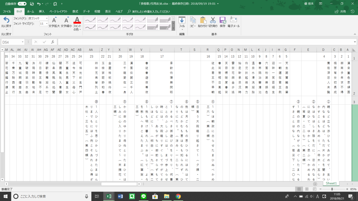Open the Windows Start menu

6,196
